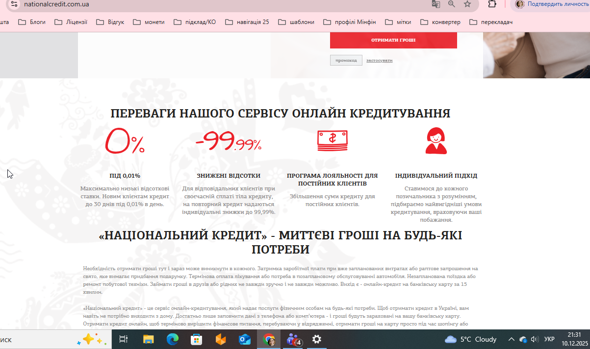The image size is (590, 349).
Task: Click the промокод input field
Action: point(346,60)
